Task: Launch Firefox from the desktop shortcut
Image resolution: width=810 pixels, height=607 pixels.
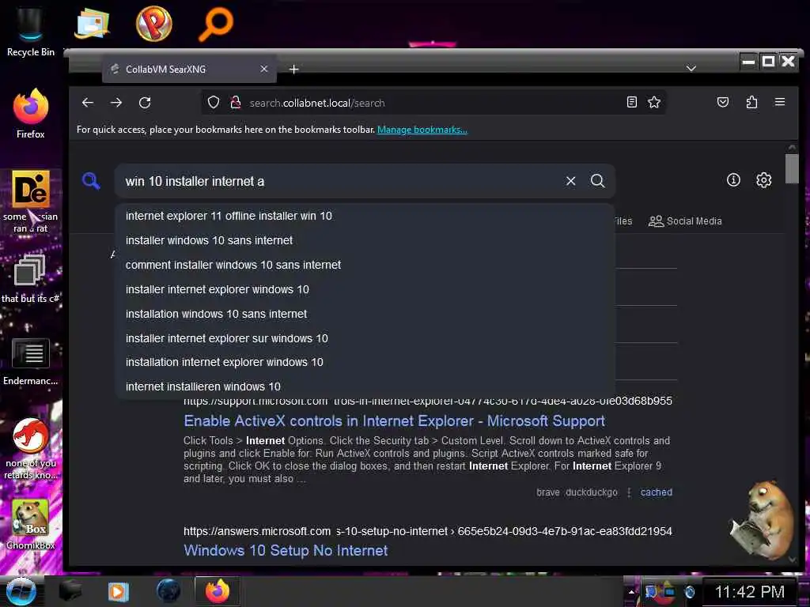Action: click(x=31, y=113)
